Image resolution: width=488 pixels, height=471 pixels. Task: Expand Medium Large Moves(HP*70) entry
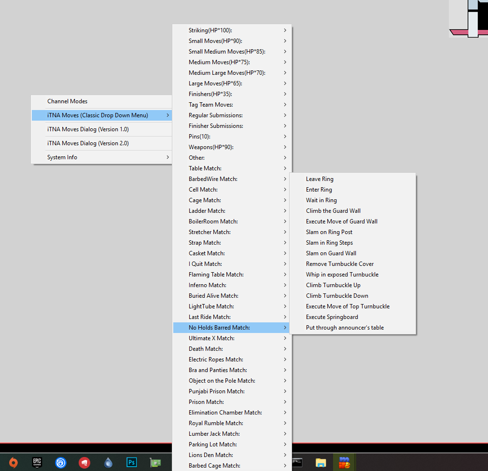click(x=232, y=72)
